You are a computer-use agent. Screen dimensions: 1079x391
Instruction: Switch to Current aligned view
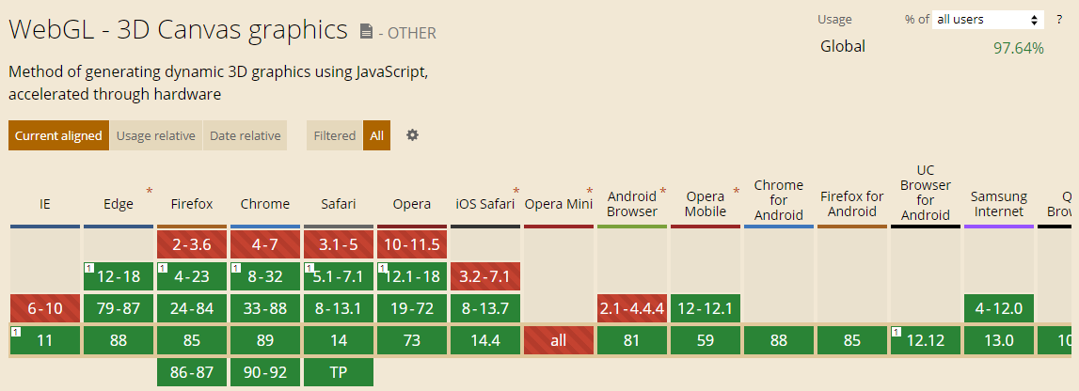coord(58,135)
